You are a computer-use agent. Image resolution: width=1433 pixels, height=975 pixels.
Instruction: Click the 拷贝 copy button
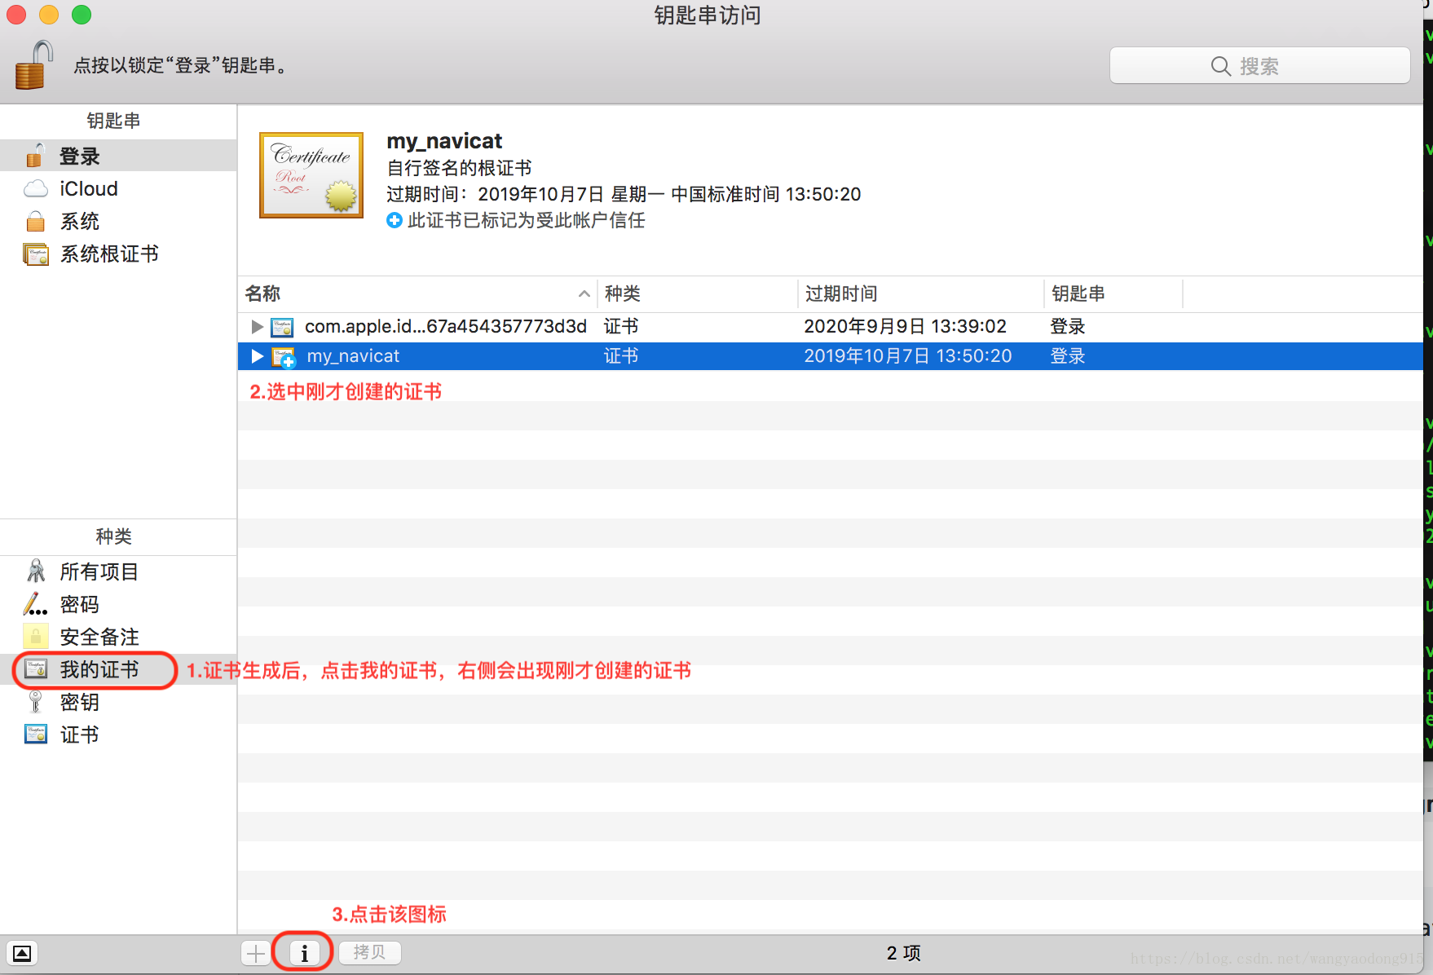click(369, 952)
